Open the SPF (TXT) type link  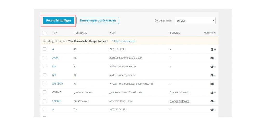(57, 84)
